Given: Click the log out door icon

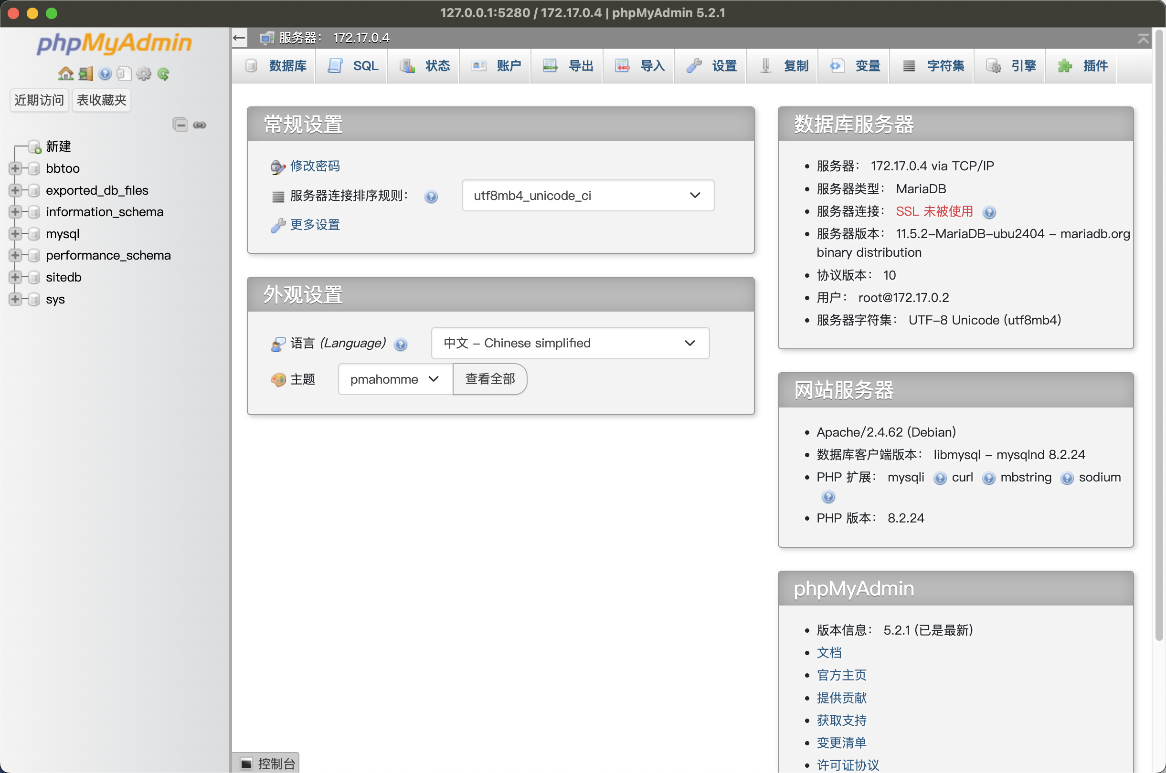Looking at the screenshot, I should pos(85,74).
